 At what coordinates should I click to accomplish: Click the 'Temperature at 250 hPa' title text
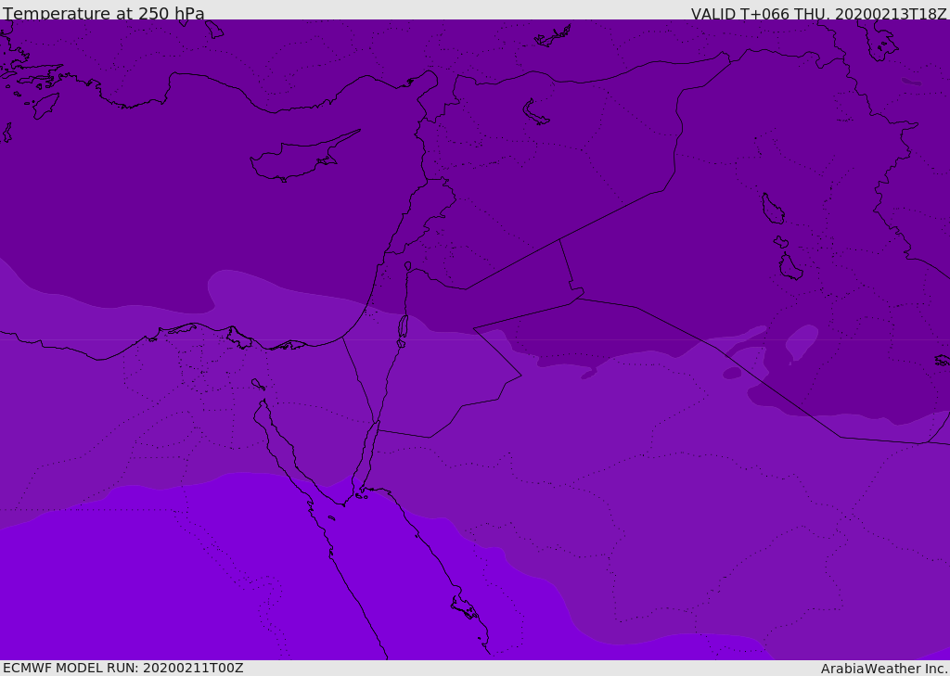click(104, 13)
